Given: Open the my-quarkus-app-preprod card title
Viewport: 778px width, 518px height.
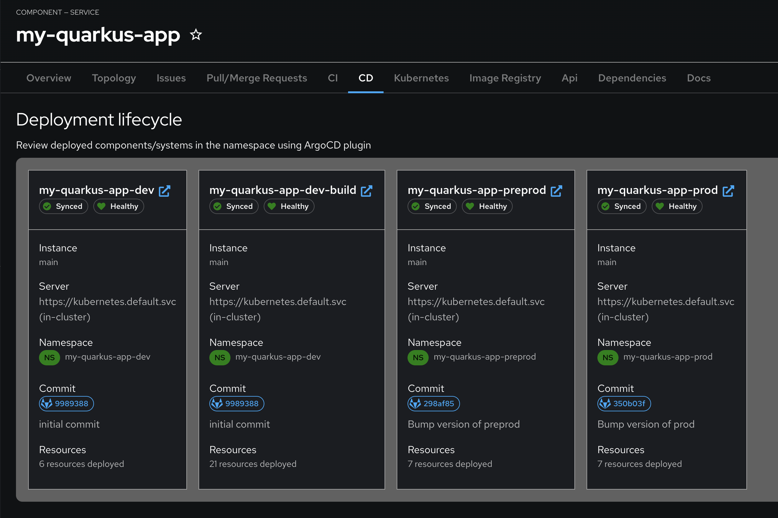Looking at the screenshot, I should 477,190.
